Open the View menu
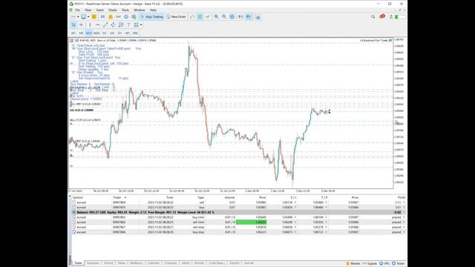 click(x=88, y=10)
